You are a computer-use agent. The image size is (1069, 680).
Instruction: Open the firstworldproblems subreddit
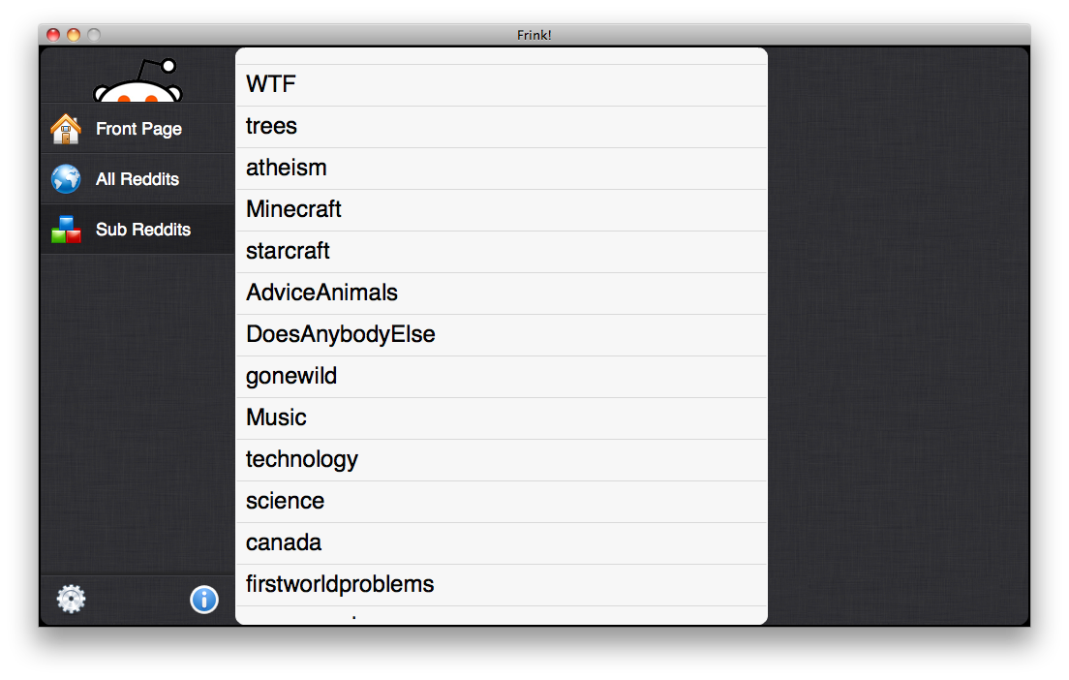click(502, 584)
